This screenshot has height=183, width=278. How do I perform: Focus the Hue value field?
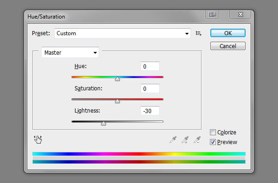(x=150, y=66)
